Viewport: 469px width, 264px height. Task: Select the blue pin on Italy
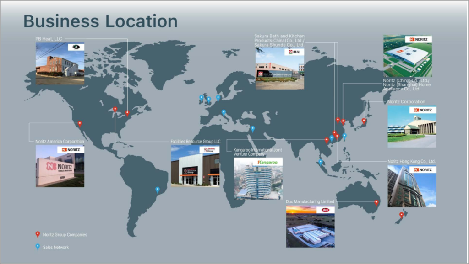[x=224, y=112]
